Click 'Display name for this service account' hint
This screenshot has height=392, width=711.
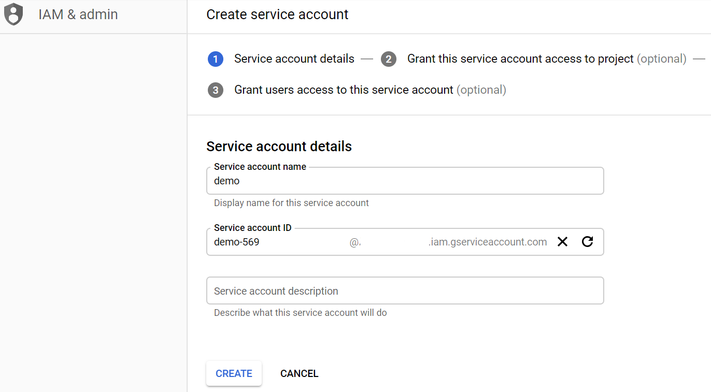[x=291, y=203]
